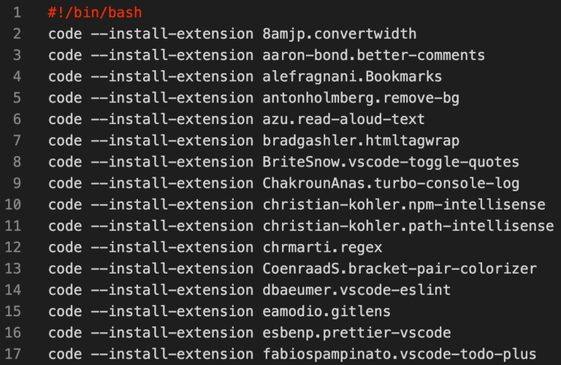Viewport: 561px width, 365px height.
Task: Click antonholmberg.remove-bg on line 5
Action: coord(361,99)
